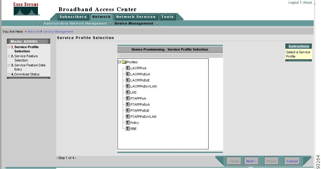This screenshot has height=169, width=321.
Task: Click the Profiles folder icon
Action: [124, 62]
